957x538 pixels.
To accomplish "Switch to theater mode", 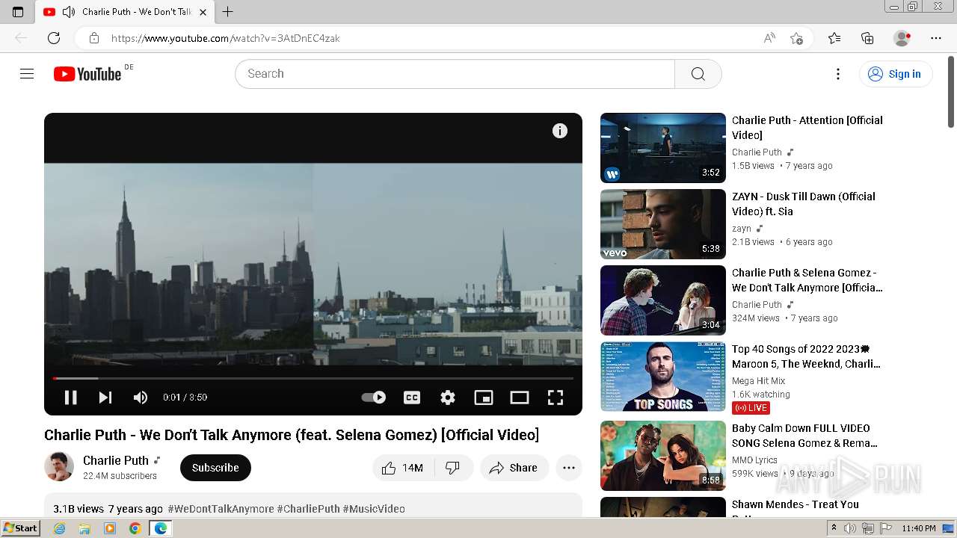I will [x=520, y=398].
